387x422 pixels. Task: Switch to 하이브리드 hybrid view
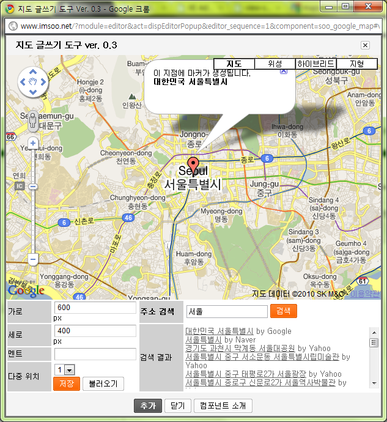coord(316,64)
